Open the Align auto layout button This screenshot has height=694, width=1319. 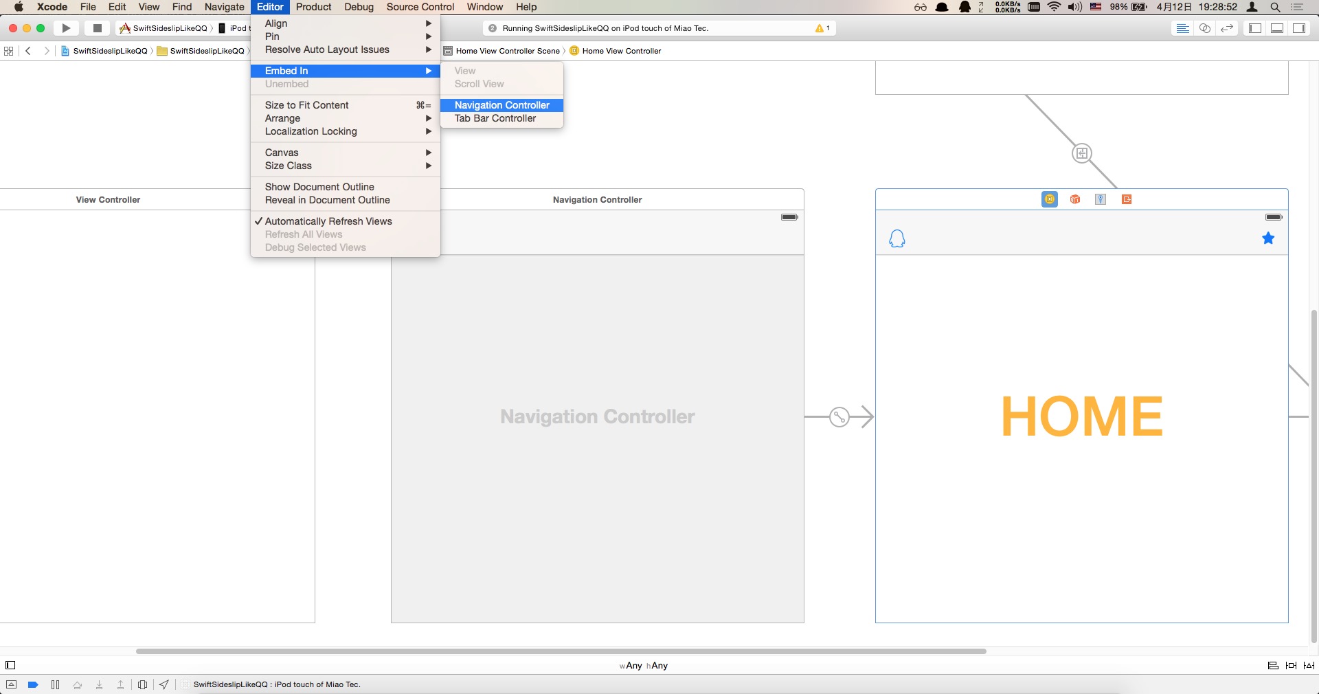pyautogui.click(x=1273, y=665)
